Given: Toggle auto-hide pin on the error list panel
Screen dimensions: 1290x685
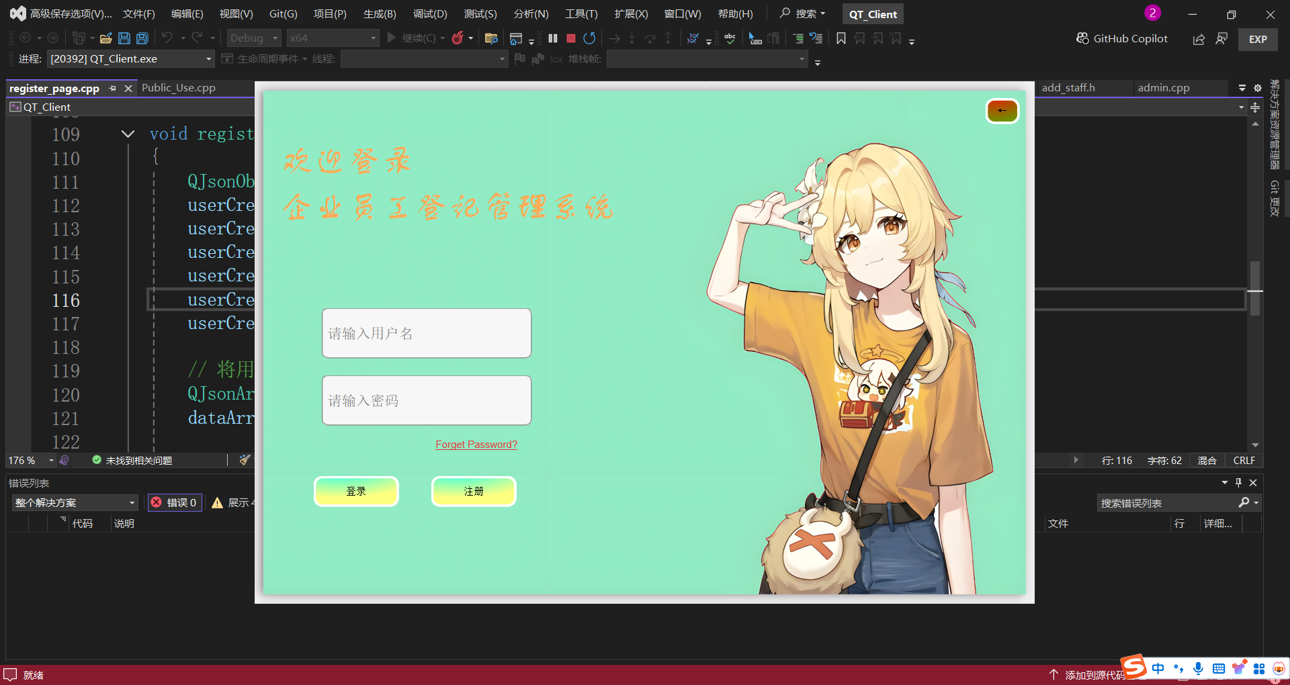Looking at the screenshot, I should [x=1238, y=483].
